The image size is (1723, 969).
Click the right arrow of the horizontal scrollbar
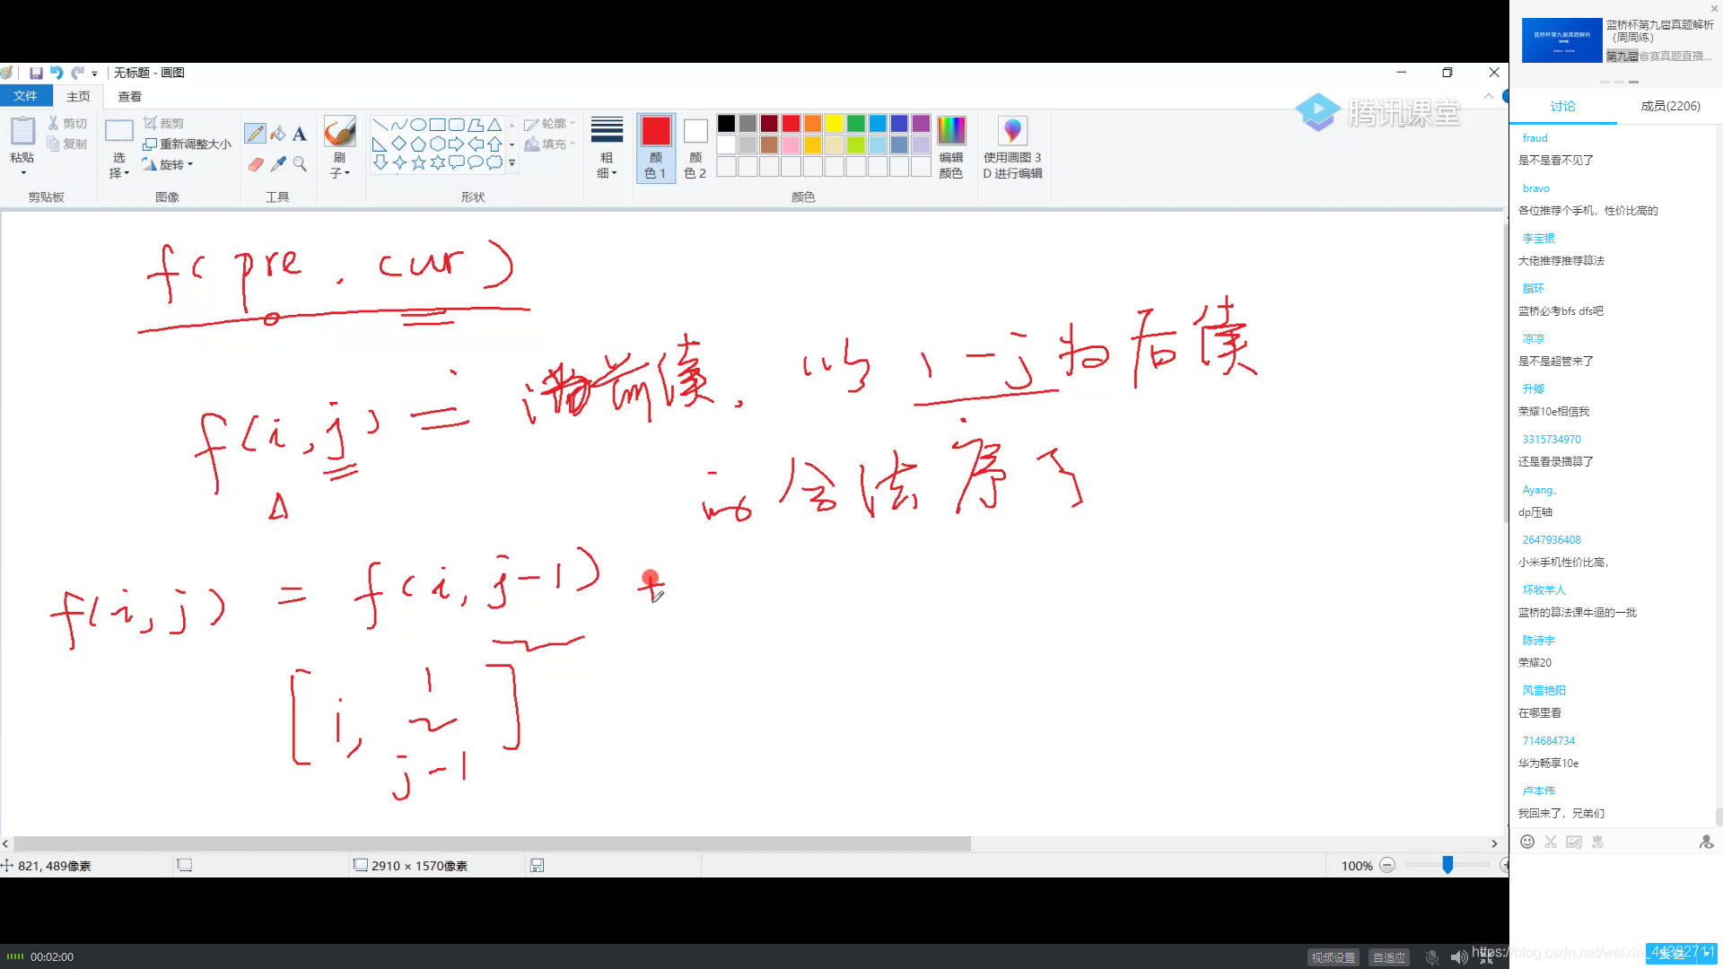pos(1494,843)
